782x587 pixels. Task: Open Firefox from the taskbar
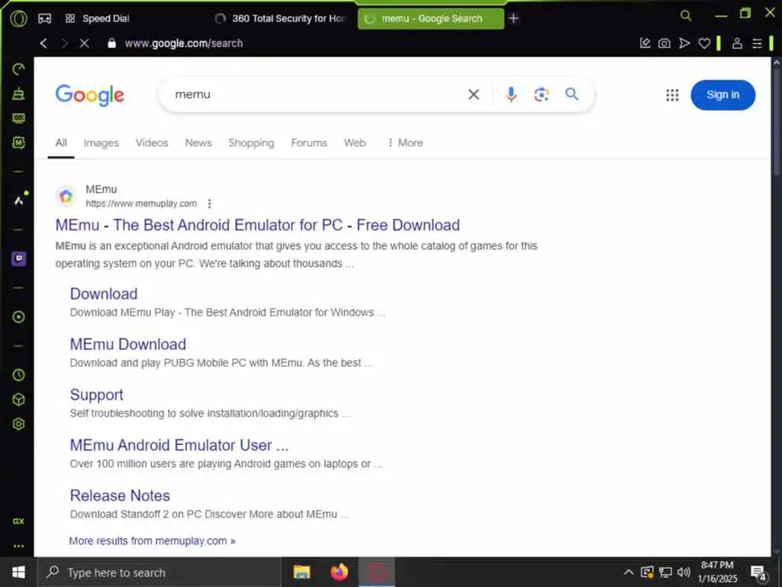(339, 572)
